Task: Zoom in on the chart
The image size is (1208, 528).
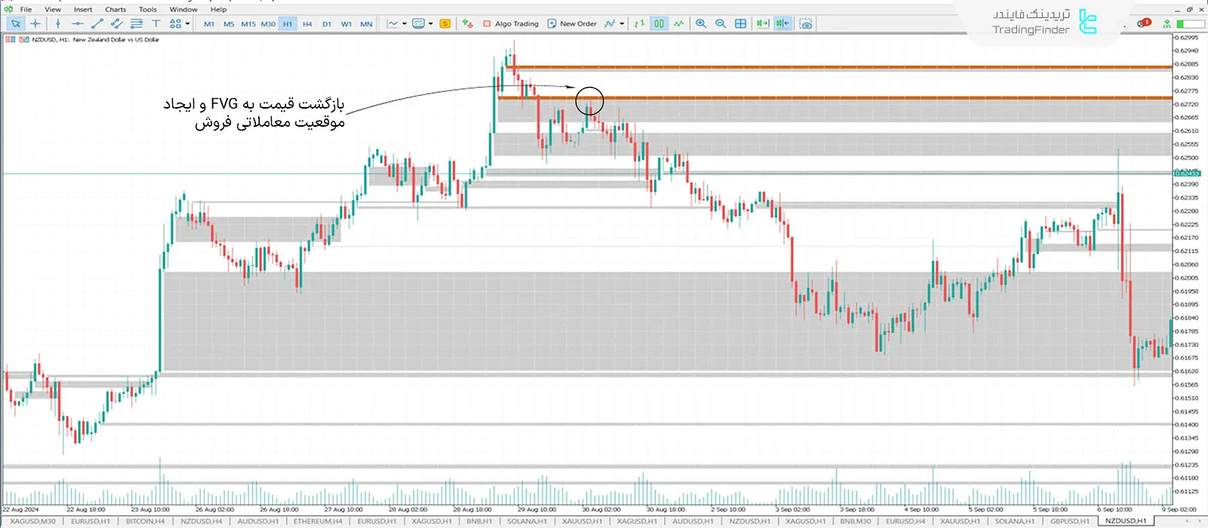Action: [701, 24]
